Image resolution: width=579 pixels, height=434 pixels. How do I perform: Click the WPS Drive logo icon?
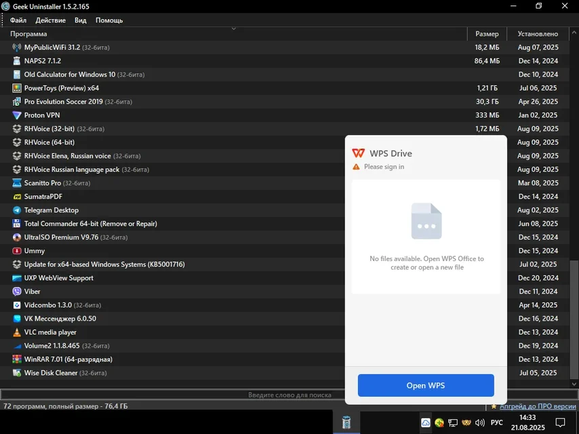coord(358,153)
